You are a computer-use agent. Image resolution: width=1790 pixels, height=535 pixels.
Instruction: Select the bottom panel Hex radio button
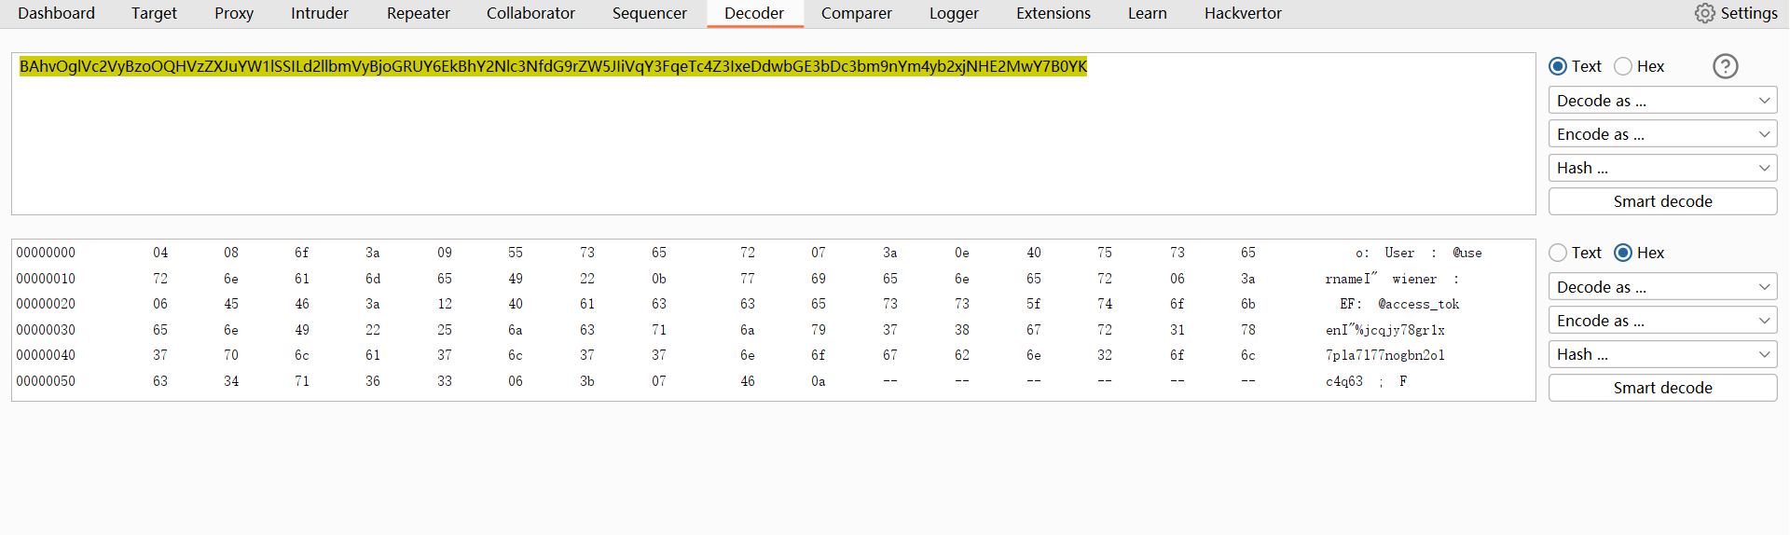pos(1623,253)
